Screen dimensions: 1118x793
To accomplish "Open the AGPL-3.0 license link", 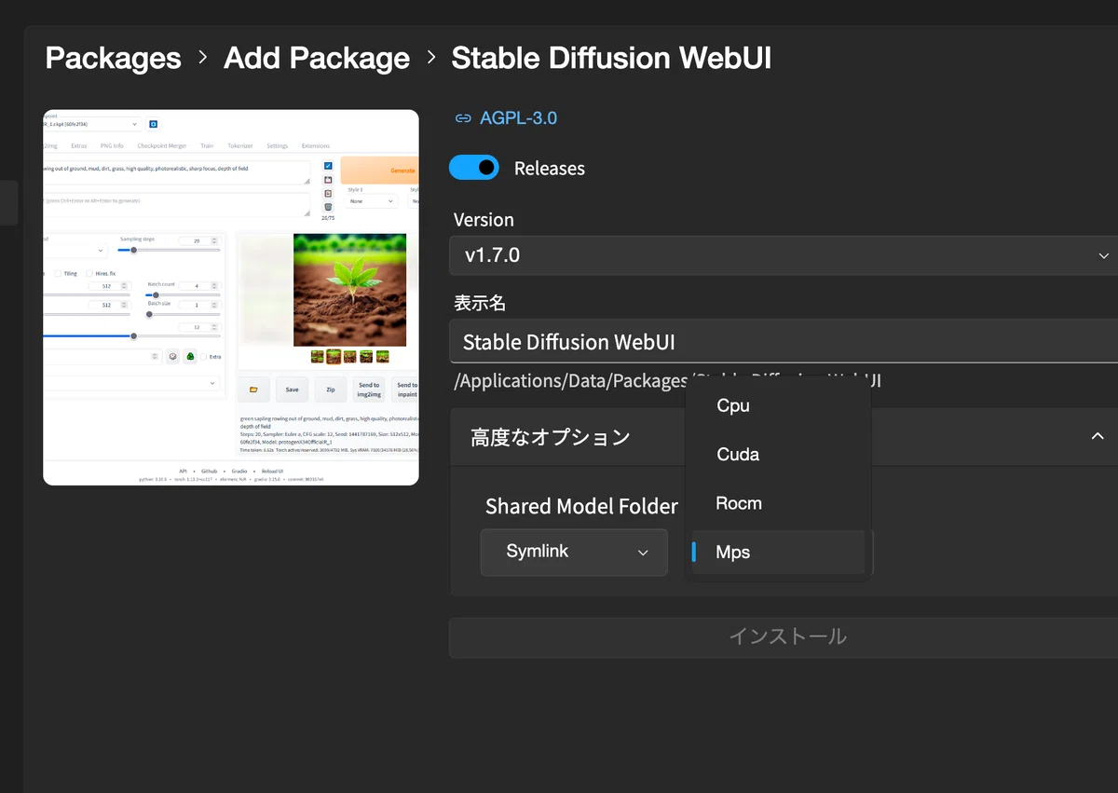I will [x=518, y=118].
